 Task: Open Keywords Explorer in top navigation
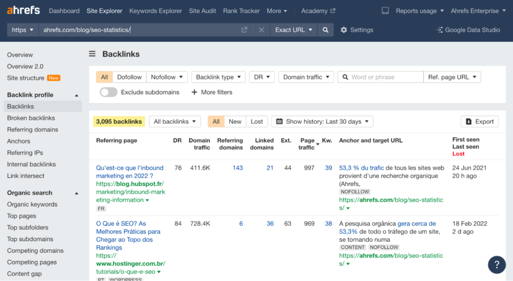tap(156, 11)
